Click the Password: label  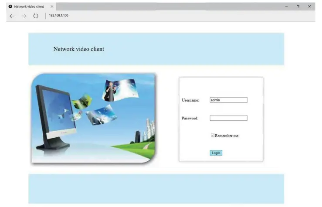(190, 118)
